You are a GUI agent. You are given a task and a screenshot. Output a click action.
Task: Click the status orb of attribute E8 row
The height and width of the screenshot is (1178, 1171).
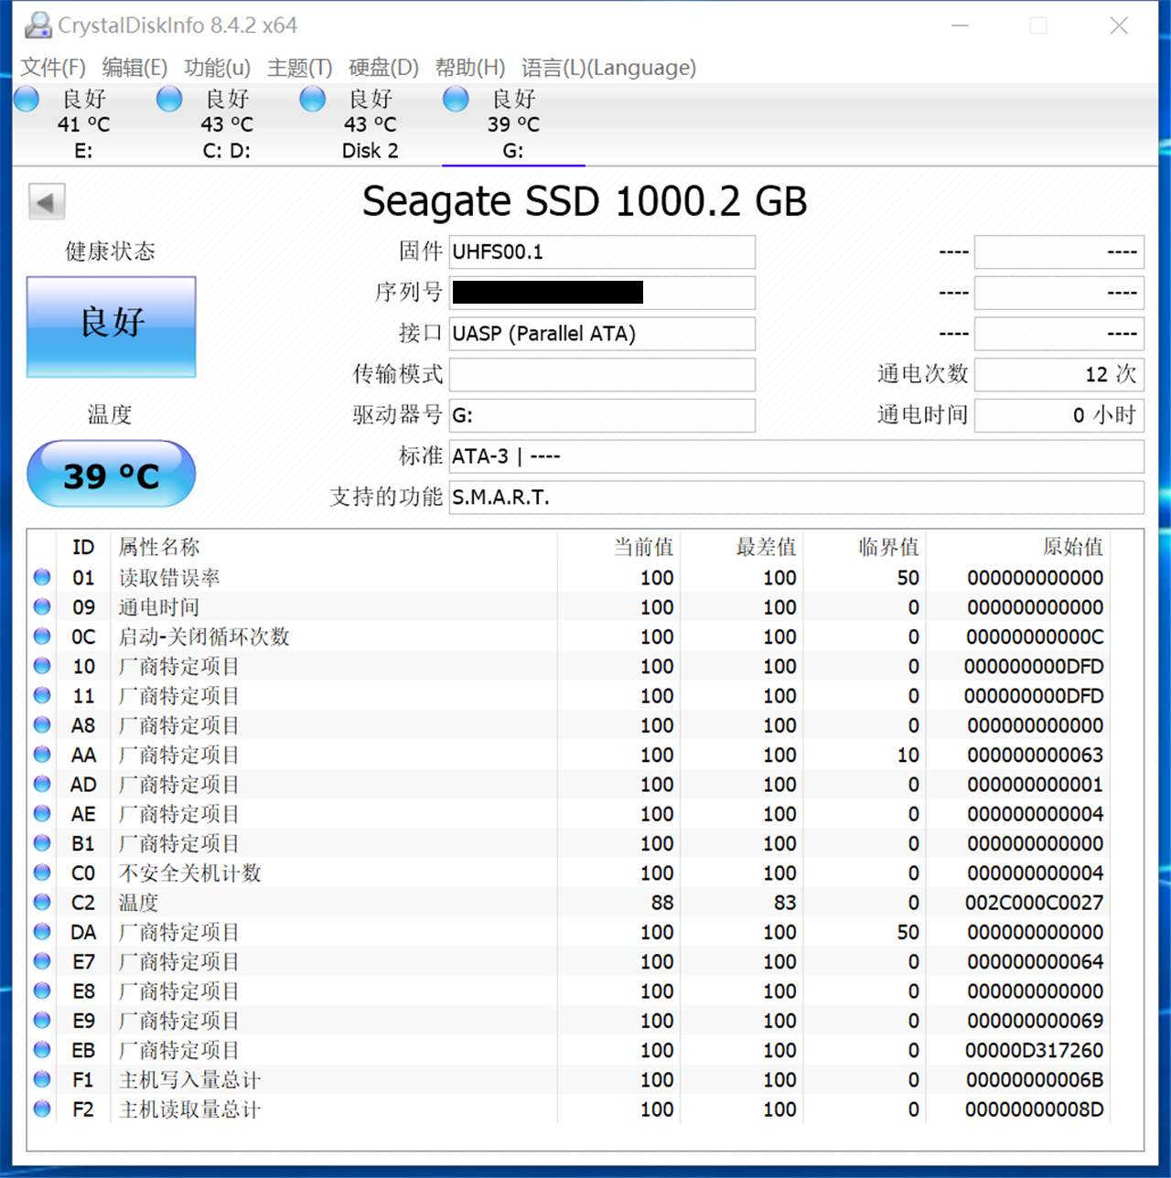pos(42,991)
